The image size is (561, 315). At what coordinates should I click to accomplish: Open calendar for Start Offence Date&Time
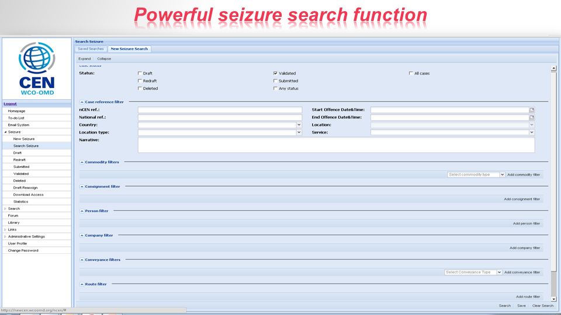(x=532, y=110)
